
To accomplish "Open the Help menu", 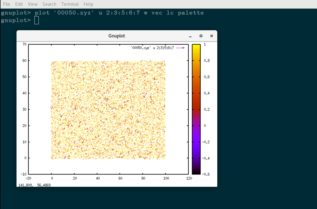I will point(88,4).
